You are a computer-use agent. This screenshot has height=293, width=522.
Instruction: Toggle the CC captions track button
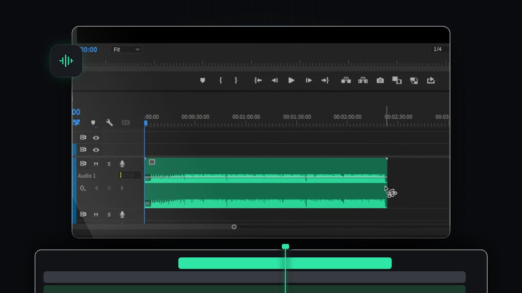point(126,123)
